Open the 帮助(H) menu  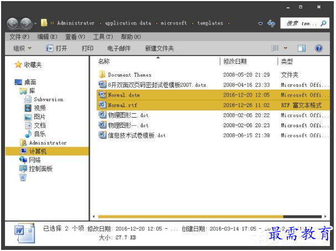click(131, 37)
